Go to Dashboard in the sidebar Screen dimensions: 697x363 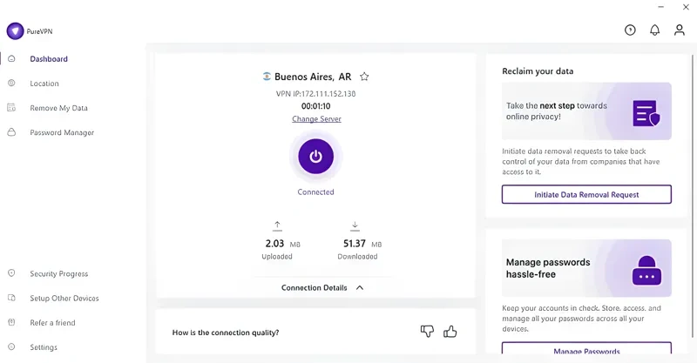click(49, 59)
